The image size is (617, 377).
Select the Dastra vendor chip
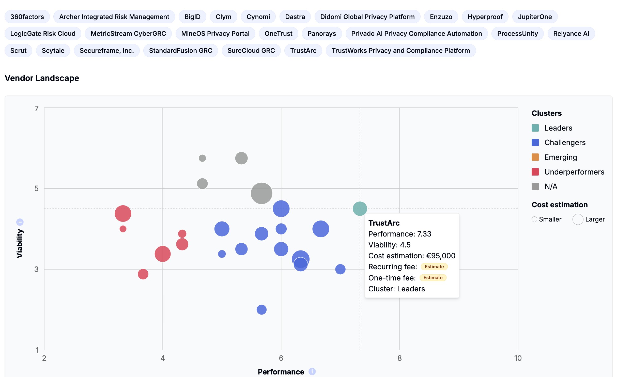pos(295,17)
